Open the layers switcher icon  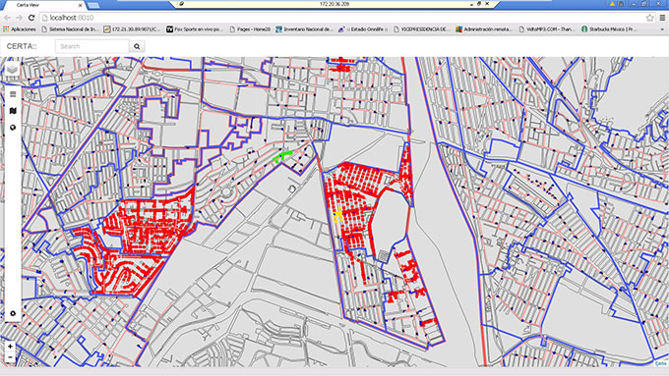pos(12,70)
